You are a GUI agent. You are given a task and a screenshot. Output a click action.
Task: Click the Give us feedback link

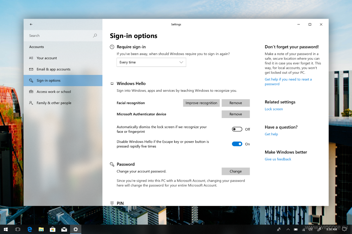pos(278,159)
